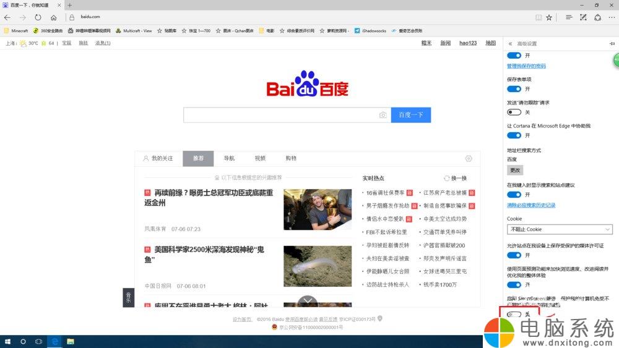Make a web note
The height and width of the screenshot is (348, 619).
click(x=583, y=17)
